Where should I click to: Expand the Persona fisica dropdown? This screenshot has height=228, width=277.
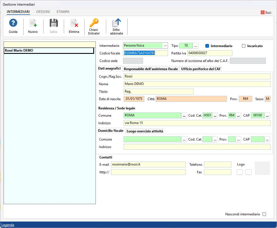tap(165, 46)
